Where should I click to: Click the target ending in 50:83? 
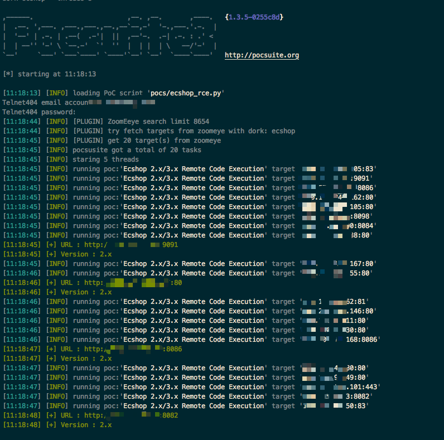(x=335, y=406)
